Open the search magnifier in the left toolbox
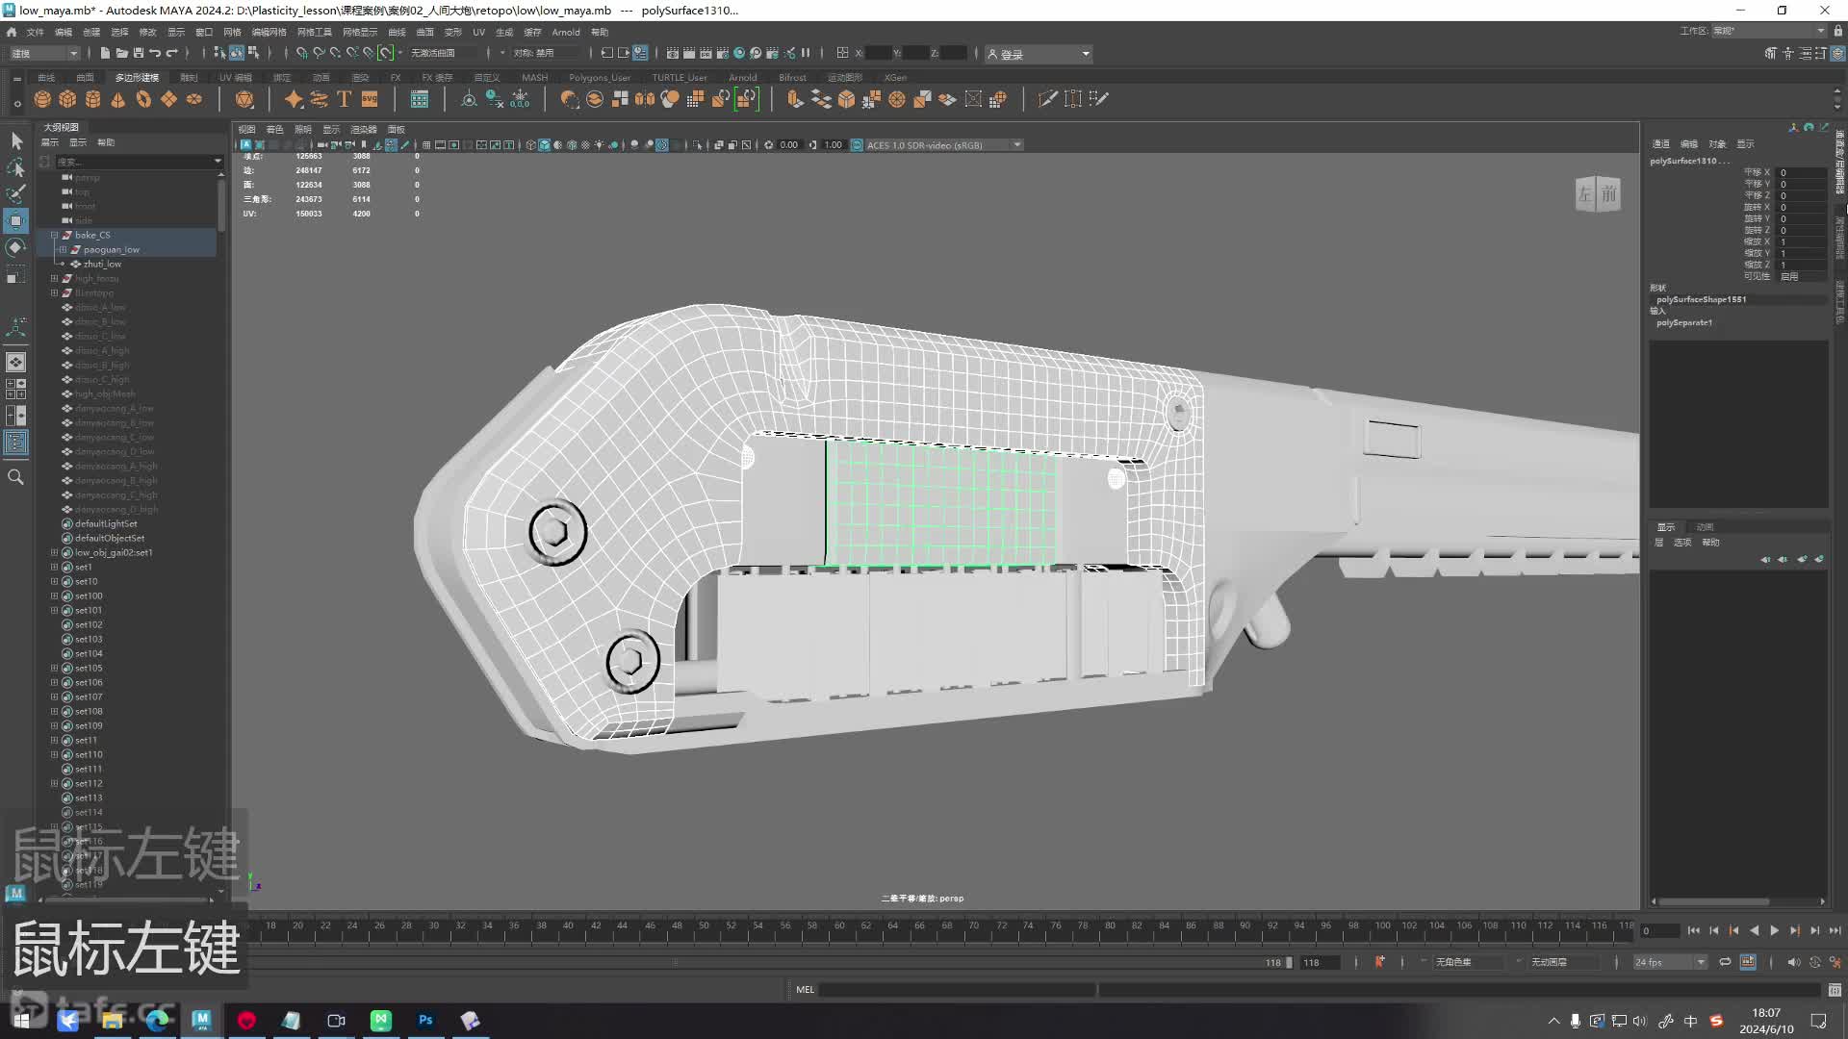 16,477
